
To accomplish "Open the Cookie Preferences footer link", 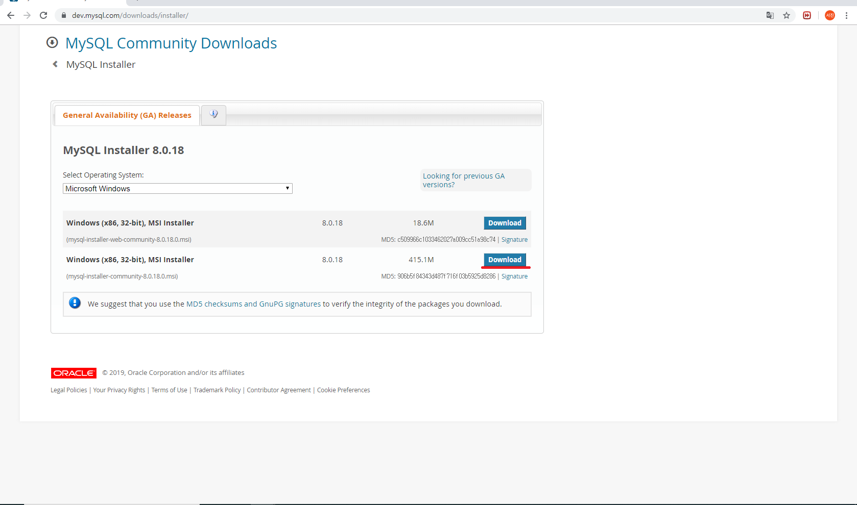I will point(344,390).
